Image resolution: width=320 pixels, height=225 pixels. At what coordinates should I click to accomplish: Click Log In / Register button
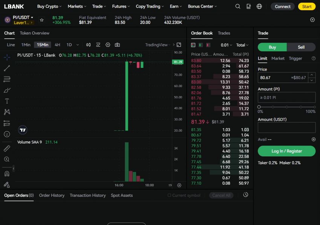click(x=286, y=151)
